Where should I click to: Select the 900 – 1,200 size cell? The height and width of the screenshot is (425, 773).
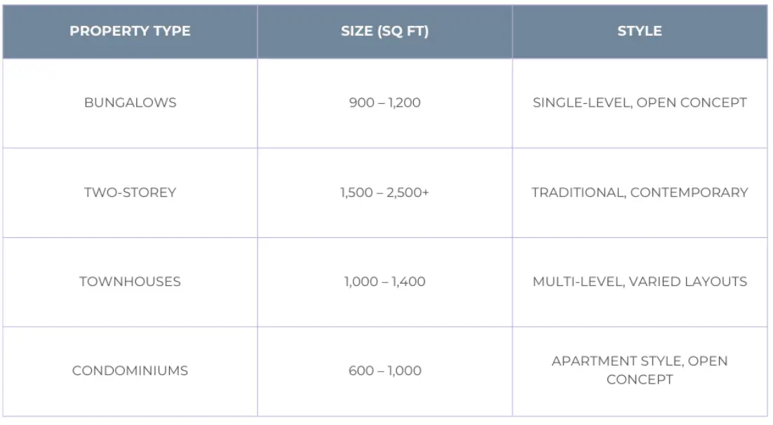pos(384,102)
